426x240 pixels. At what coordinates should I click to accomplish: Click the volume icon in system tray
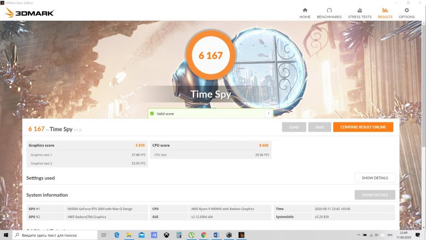[376, 235]
